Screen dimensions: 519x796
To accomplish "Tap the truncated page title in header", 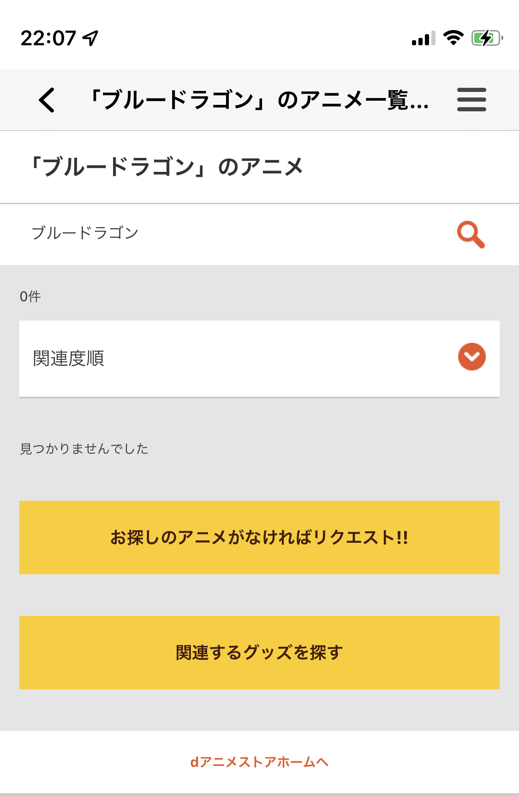I will click(x=259, y=100).
